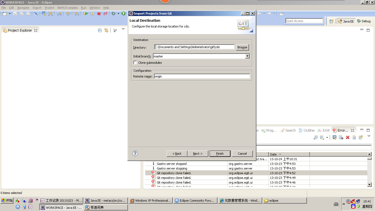Viewport: 375px width, 211px height.
Task: Click the Step Over icon
Action: 68,13
